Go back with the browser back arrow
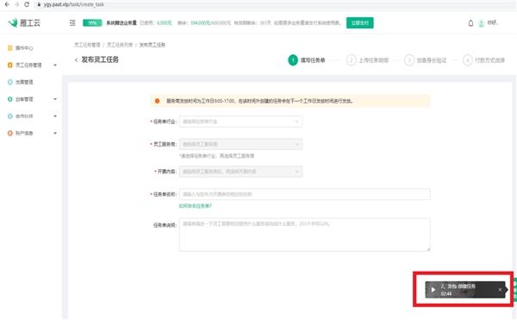517x320 pixels. tap(7, 4)
